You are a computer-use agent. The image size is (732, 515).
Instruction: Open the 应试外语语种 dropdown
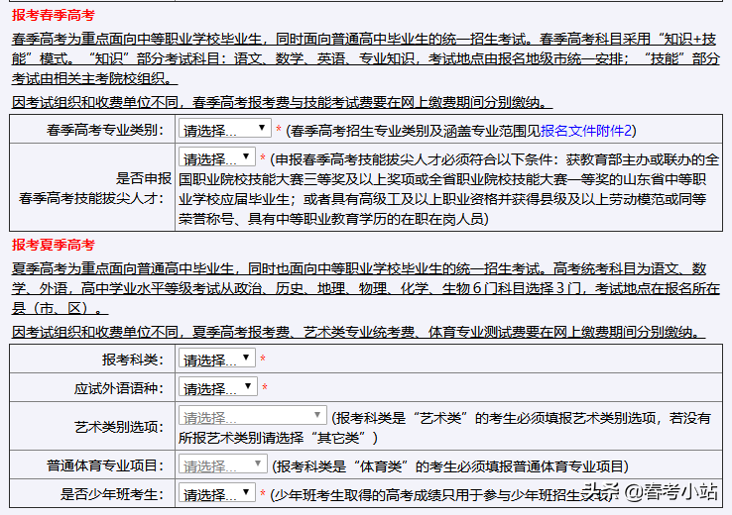[217, 387]
